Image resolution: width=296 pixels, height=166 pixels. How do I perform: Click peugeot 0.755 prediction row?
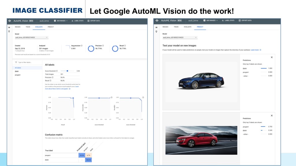pyautogui.click(x=258, y=127)
